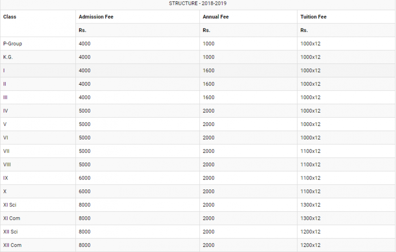Click the Admission Fee column header
This screenshot has width=396, height=252.
click(x=96, y=17)
